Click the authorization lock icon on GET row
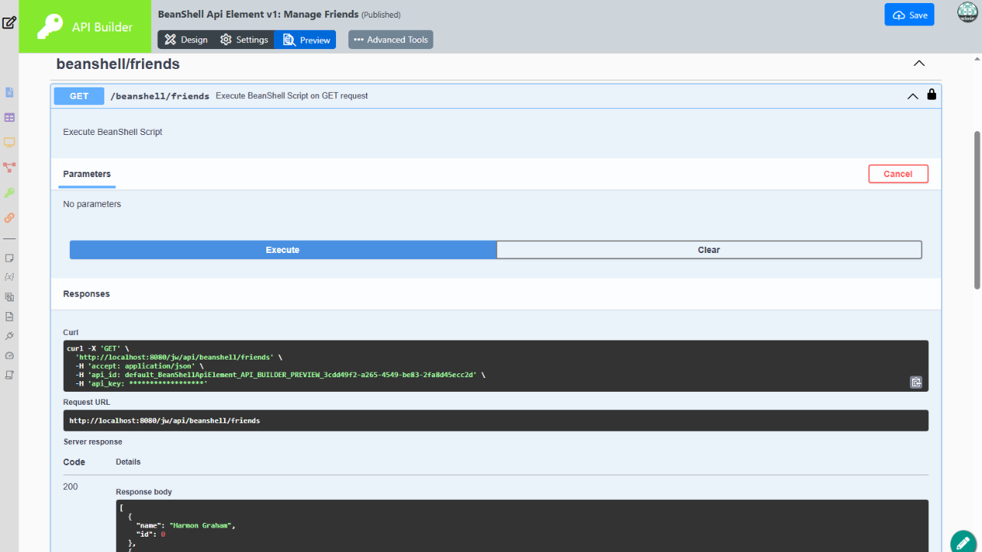This screenshot has height=552, width=982. [931, 95]
